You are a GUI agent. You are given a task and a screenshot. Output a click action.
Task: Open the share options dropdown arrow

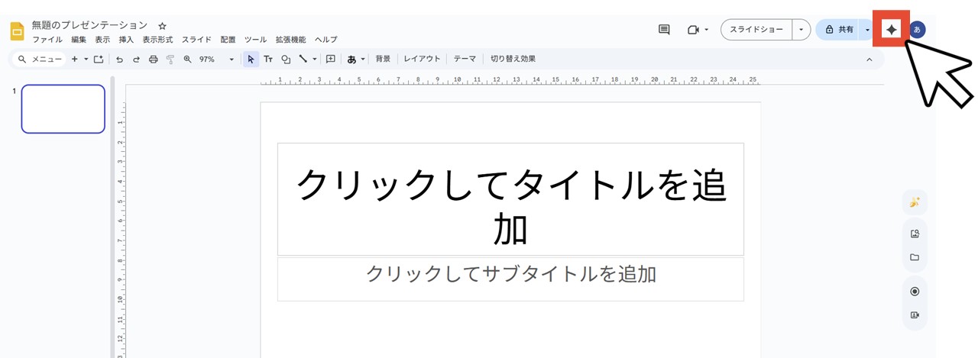click(x=867, y=30)
